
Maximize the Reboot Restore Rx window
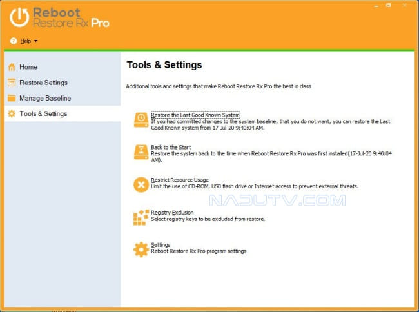coord(389,5)
